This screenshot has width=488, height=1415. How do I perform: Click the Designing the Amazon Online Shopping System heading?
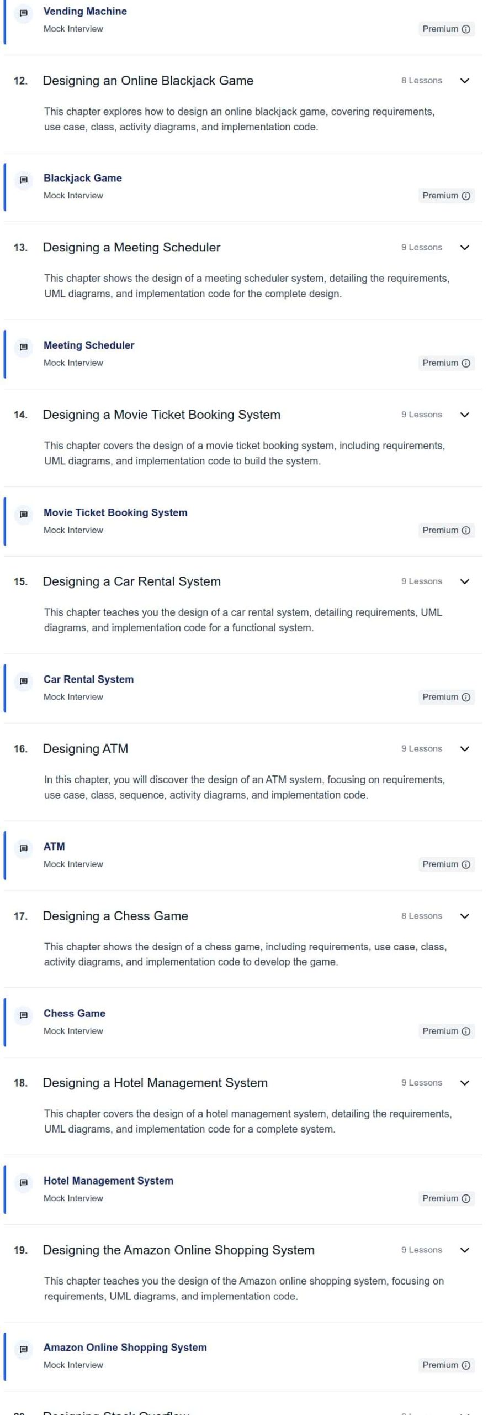(x=179, y=1250)
